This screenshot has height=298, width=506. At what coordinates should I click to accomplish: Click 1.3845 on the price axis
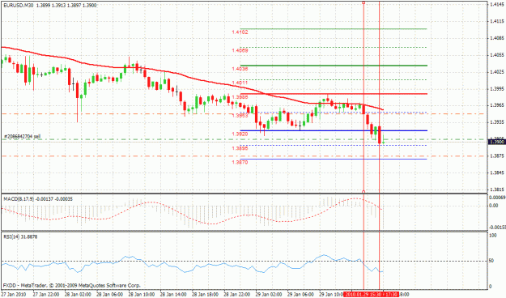(x=497, y=172)
